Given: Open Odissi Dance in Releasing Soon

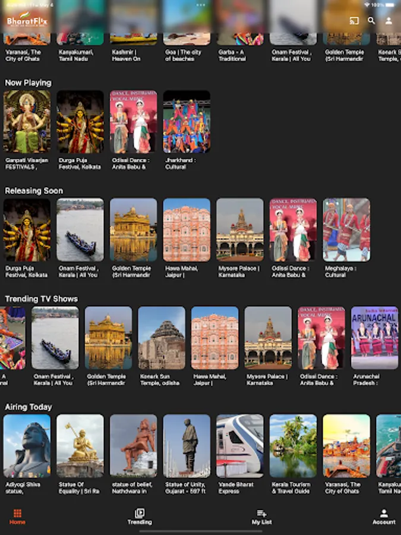Looking at the screenshot, I should [293, 230].
